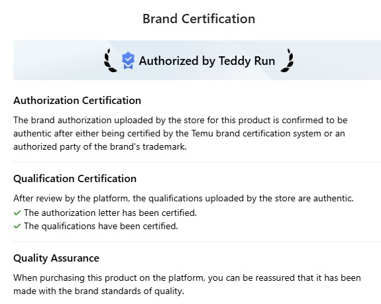This screenshot has width=381, height=304.
Task: Click 'The qualifications have been certified' line
Action: (x=101, y=227)
